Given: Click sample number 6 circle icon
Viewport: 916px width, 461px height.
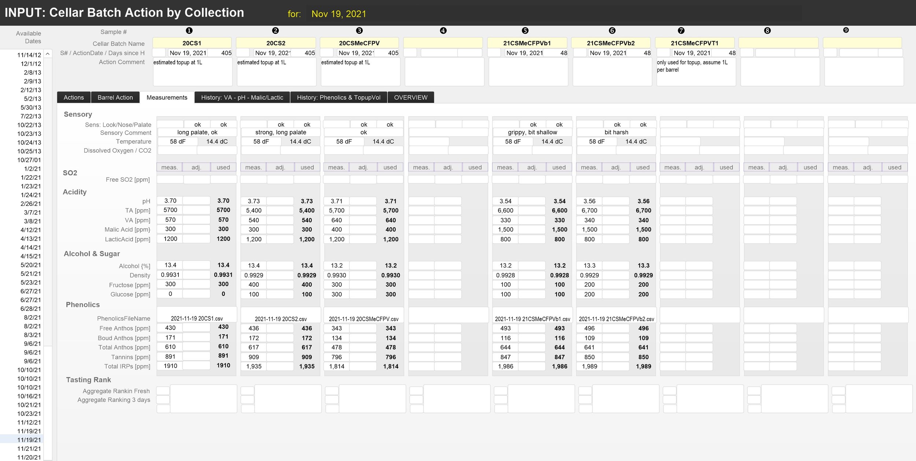Looking at the screenshot, I should [x=612, y=31].
